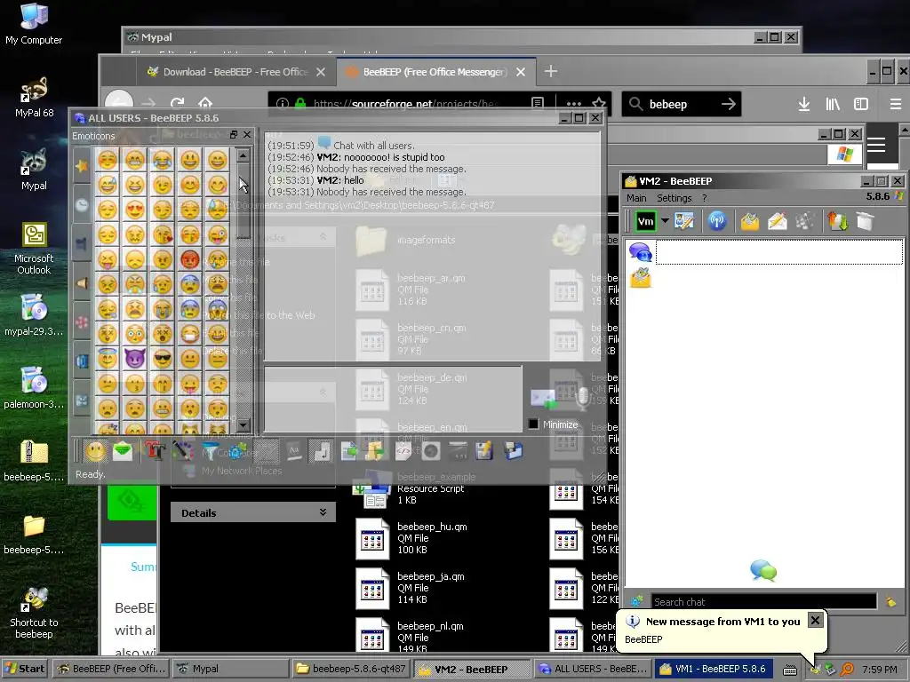Open a new browser tab with plus button

click(551, 71)
